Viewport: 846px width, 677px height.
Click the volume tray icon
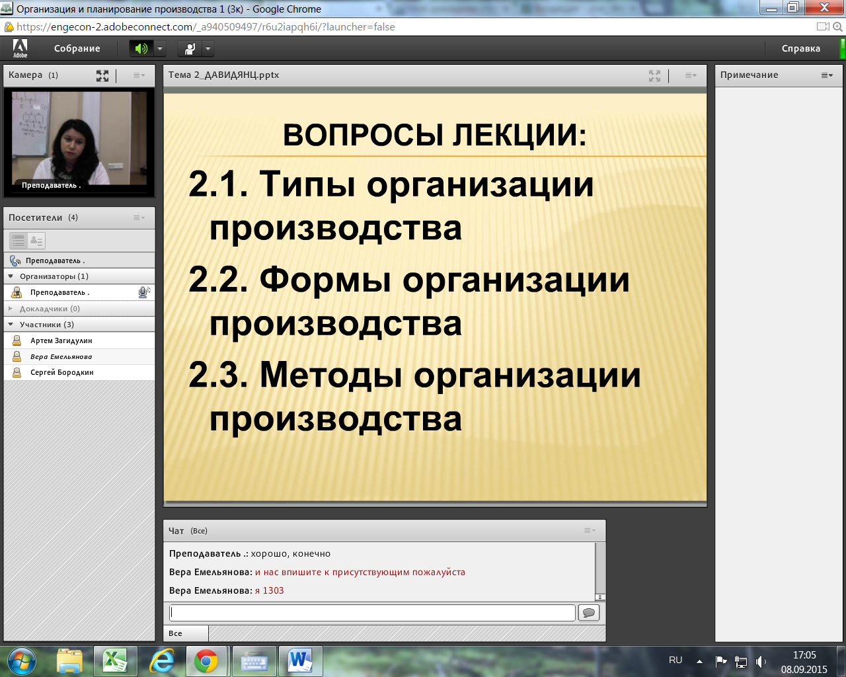tap(761, 661)
